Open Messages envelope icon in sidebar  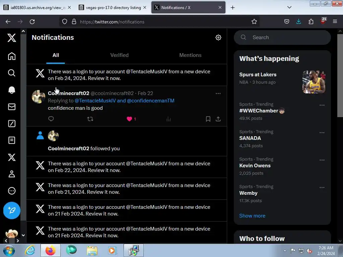coord(12,107)
